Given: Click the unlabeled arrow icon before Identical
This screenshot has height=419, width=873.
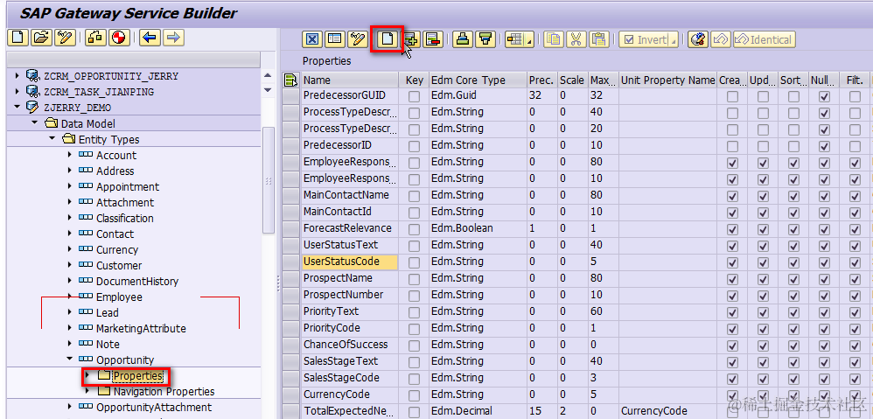Looking at the screenshot, I should (x=721, y=39).
